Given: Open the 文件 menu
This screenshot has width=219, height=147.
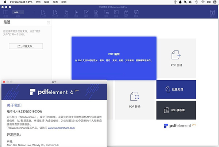Looking at the screenshot, I should pos(38,2).
